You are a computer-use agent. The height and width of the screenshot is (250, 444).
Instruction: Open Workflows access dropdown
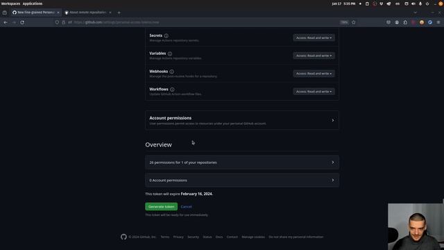click(314, 91)
